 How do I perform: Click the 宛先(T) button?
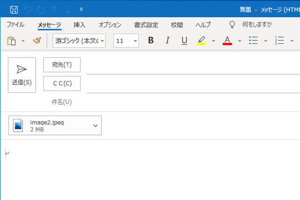coord(62,64)
